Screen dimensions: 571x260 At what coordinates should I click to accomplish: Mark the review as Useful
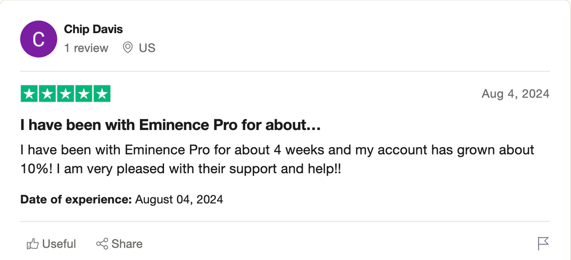tap(51, 243)
